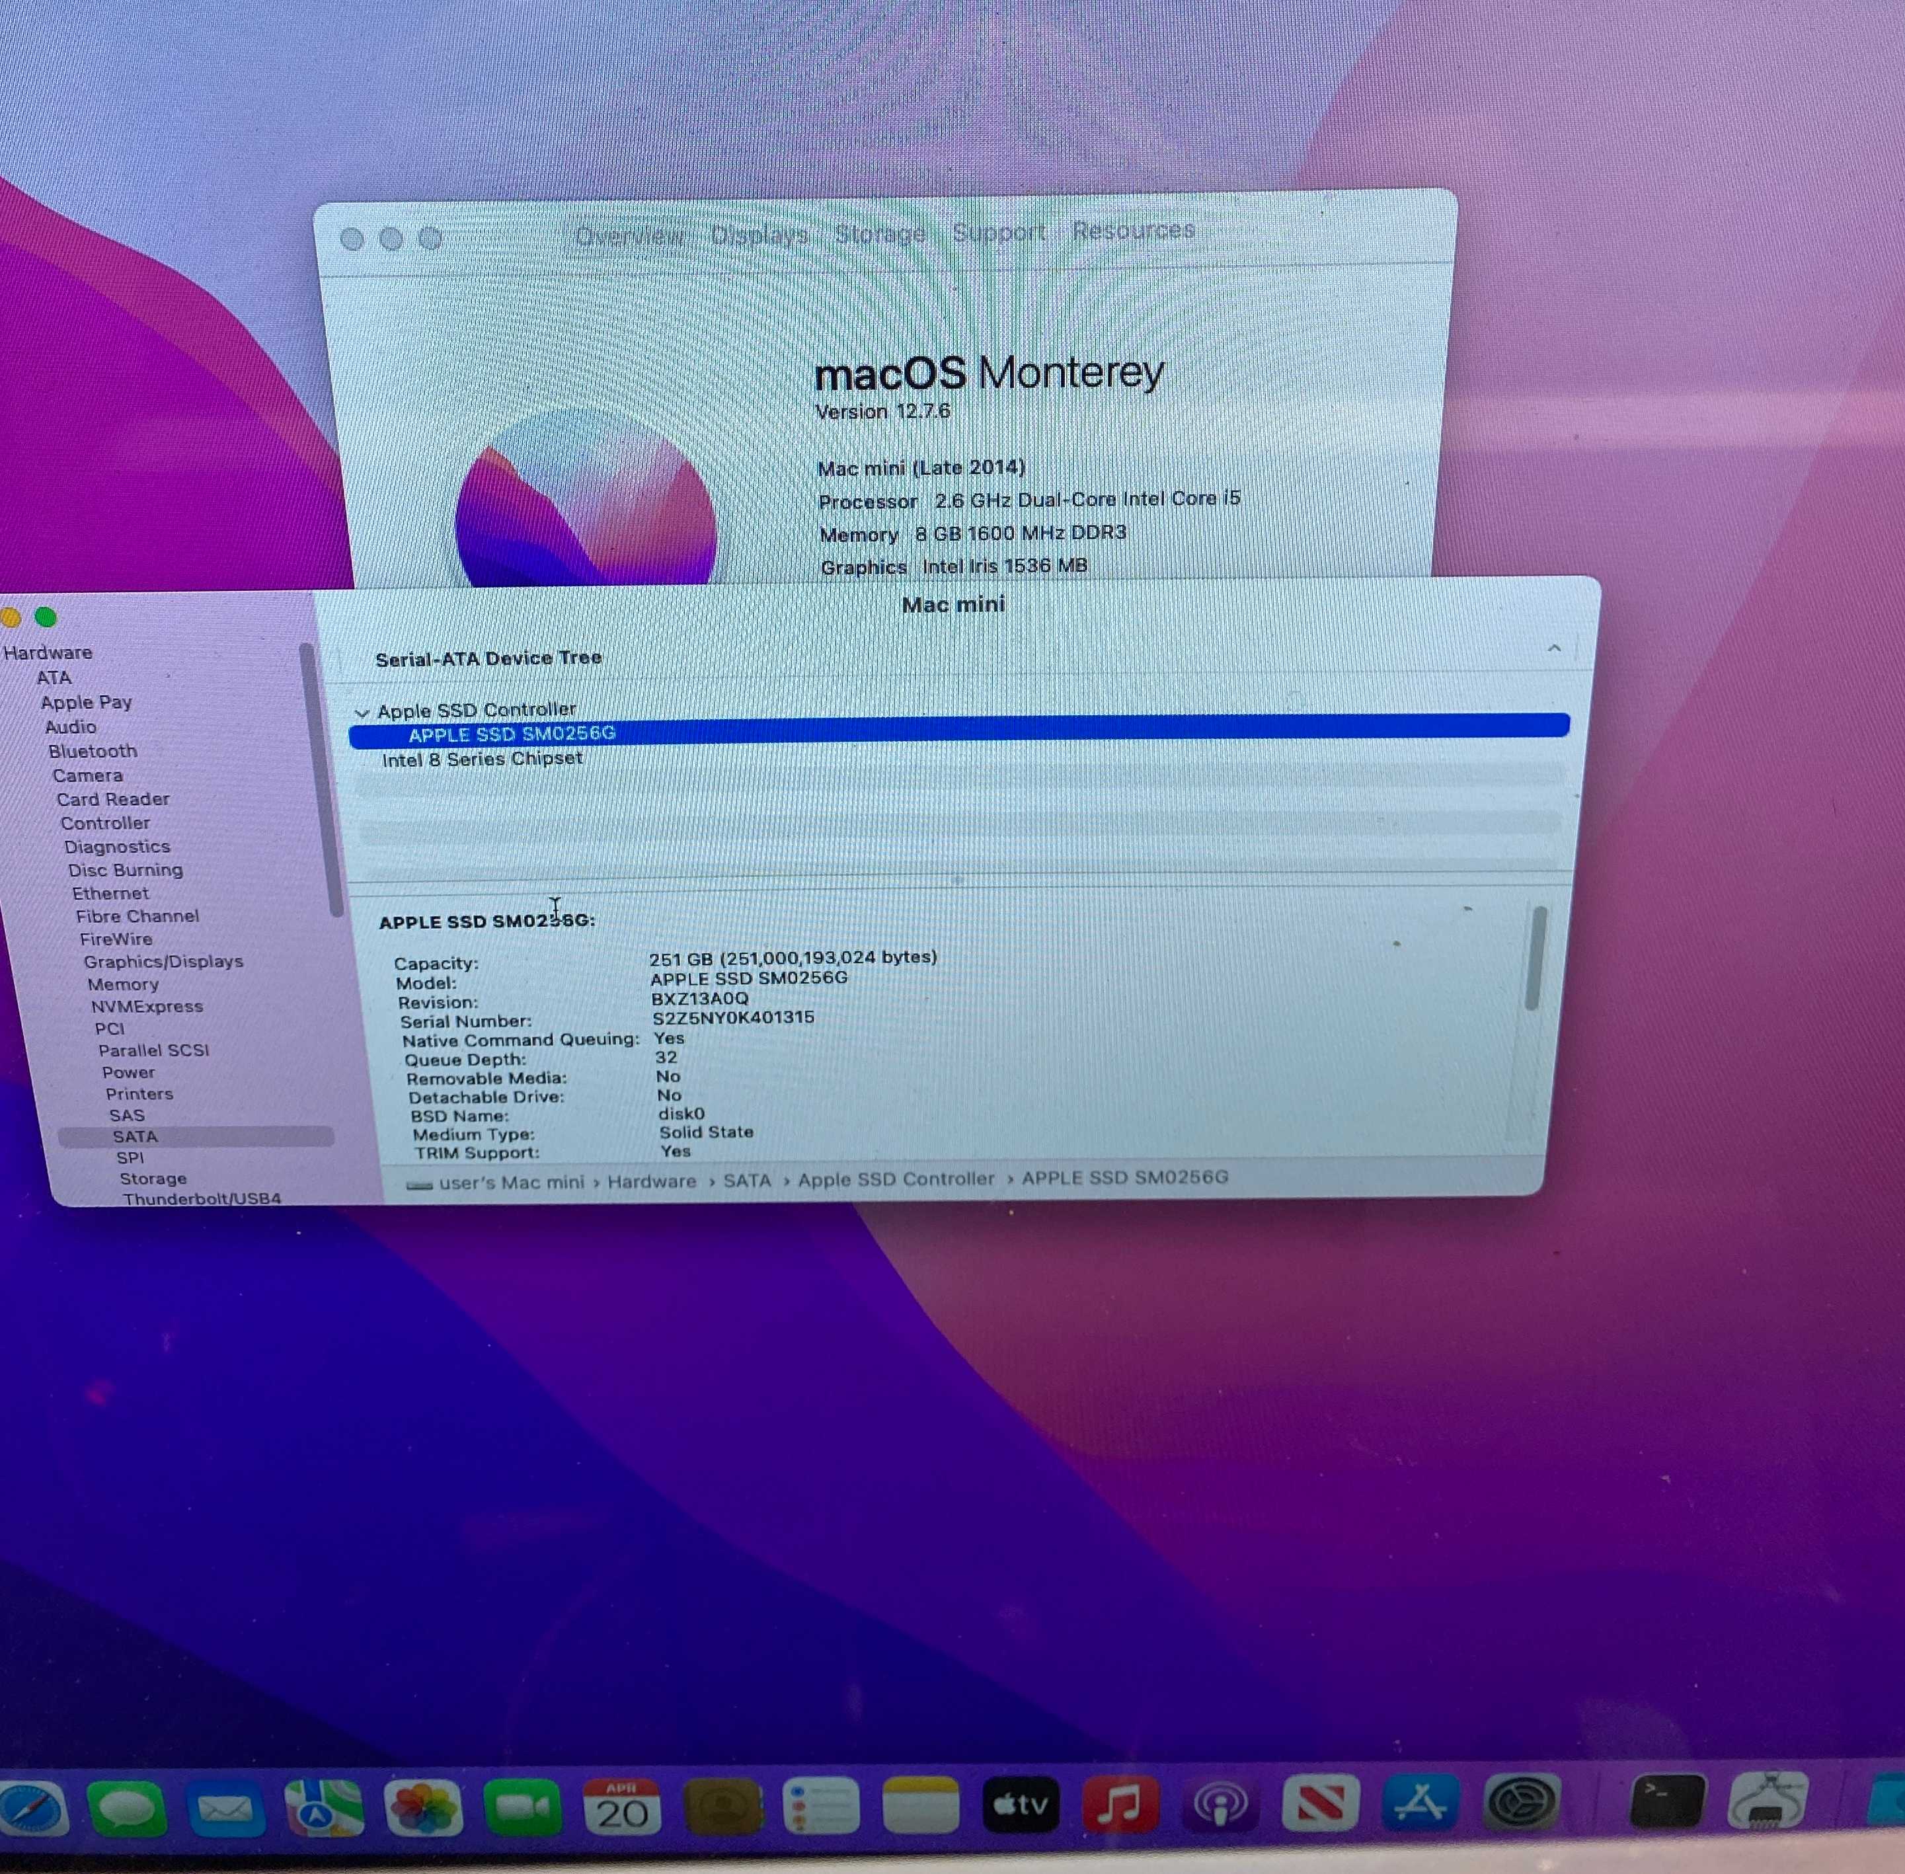Open the Apple TV app

pyautogui.click(x=1021, y=1804)
